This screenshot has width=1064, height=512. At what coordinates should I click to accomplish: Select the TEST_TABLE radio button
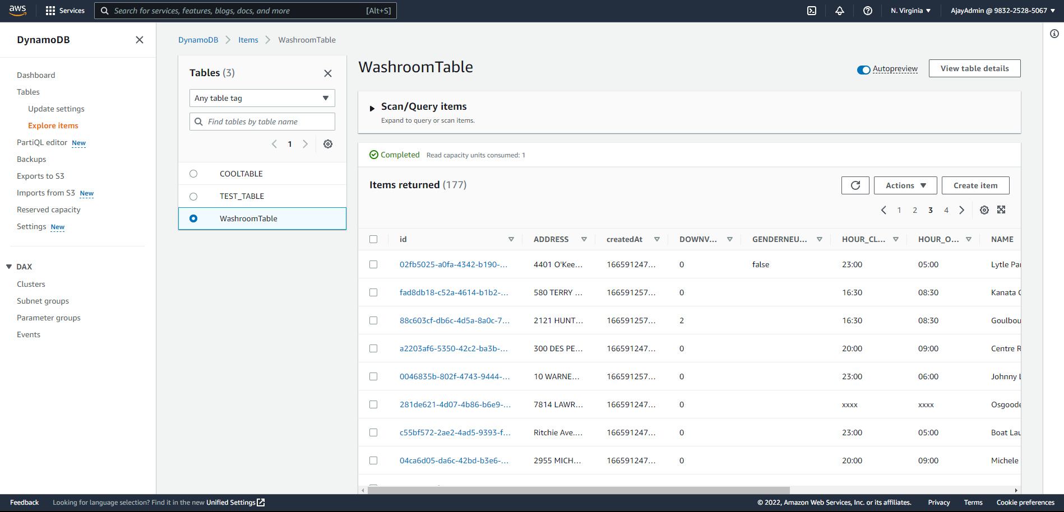pyautogui.click(x=193, y=196)
